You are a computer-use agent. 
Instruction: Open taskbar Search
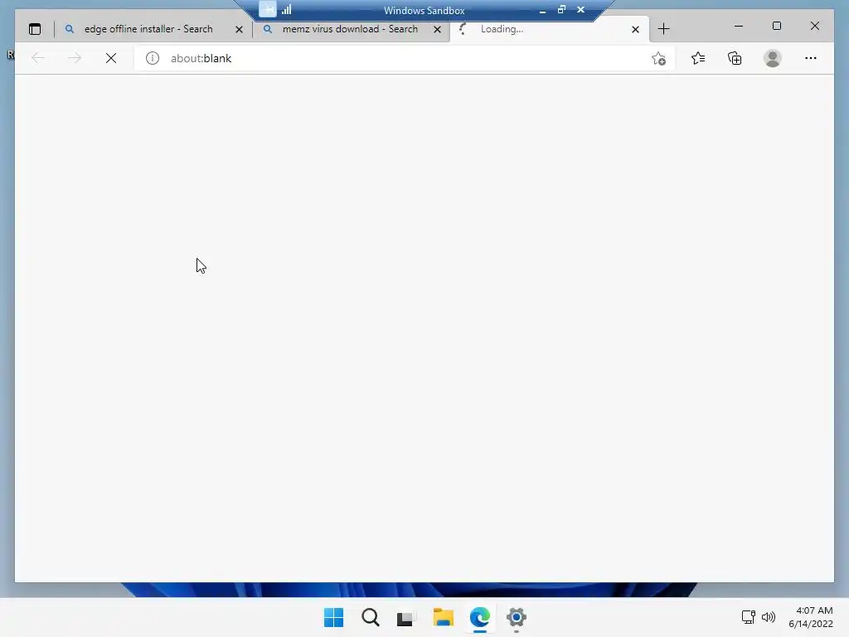click(x=371, y=617)
